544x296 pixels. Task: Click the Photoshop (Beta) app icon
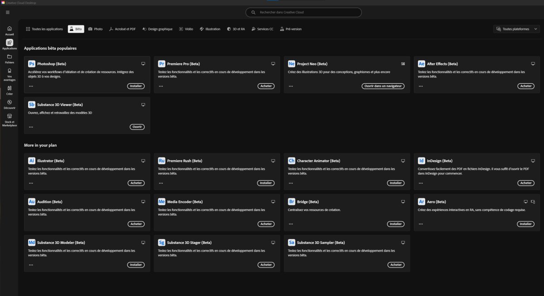click(x=32, y=64)
